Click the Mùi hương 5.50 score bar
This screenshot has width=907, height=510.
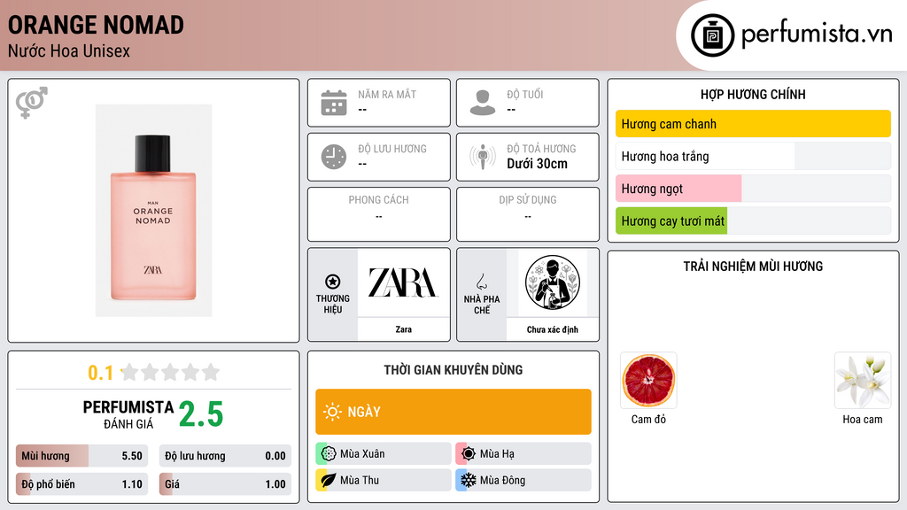tap(81, 456)
